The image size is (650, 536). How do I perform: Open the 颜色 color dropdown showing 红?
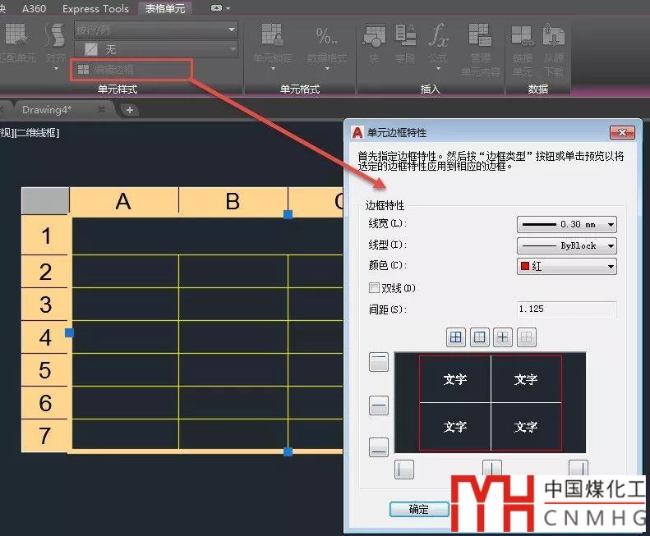566,266
